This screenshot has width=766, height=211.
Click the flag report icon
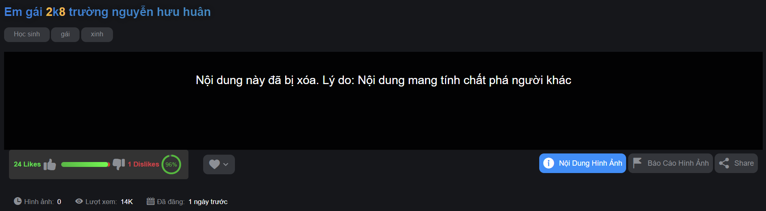[x=637, y=163]
